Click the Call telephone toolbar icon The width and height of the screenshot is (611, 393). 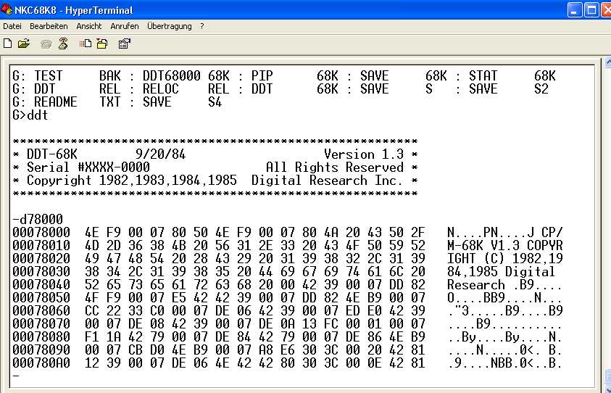pos(46,44)
